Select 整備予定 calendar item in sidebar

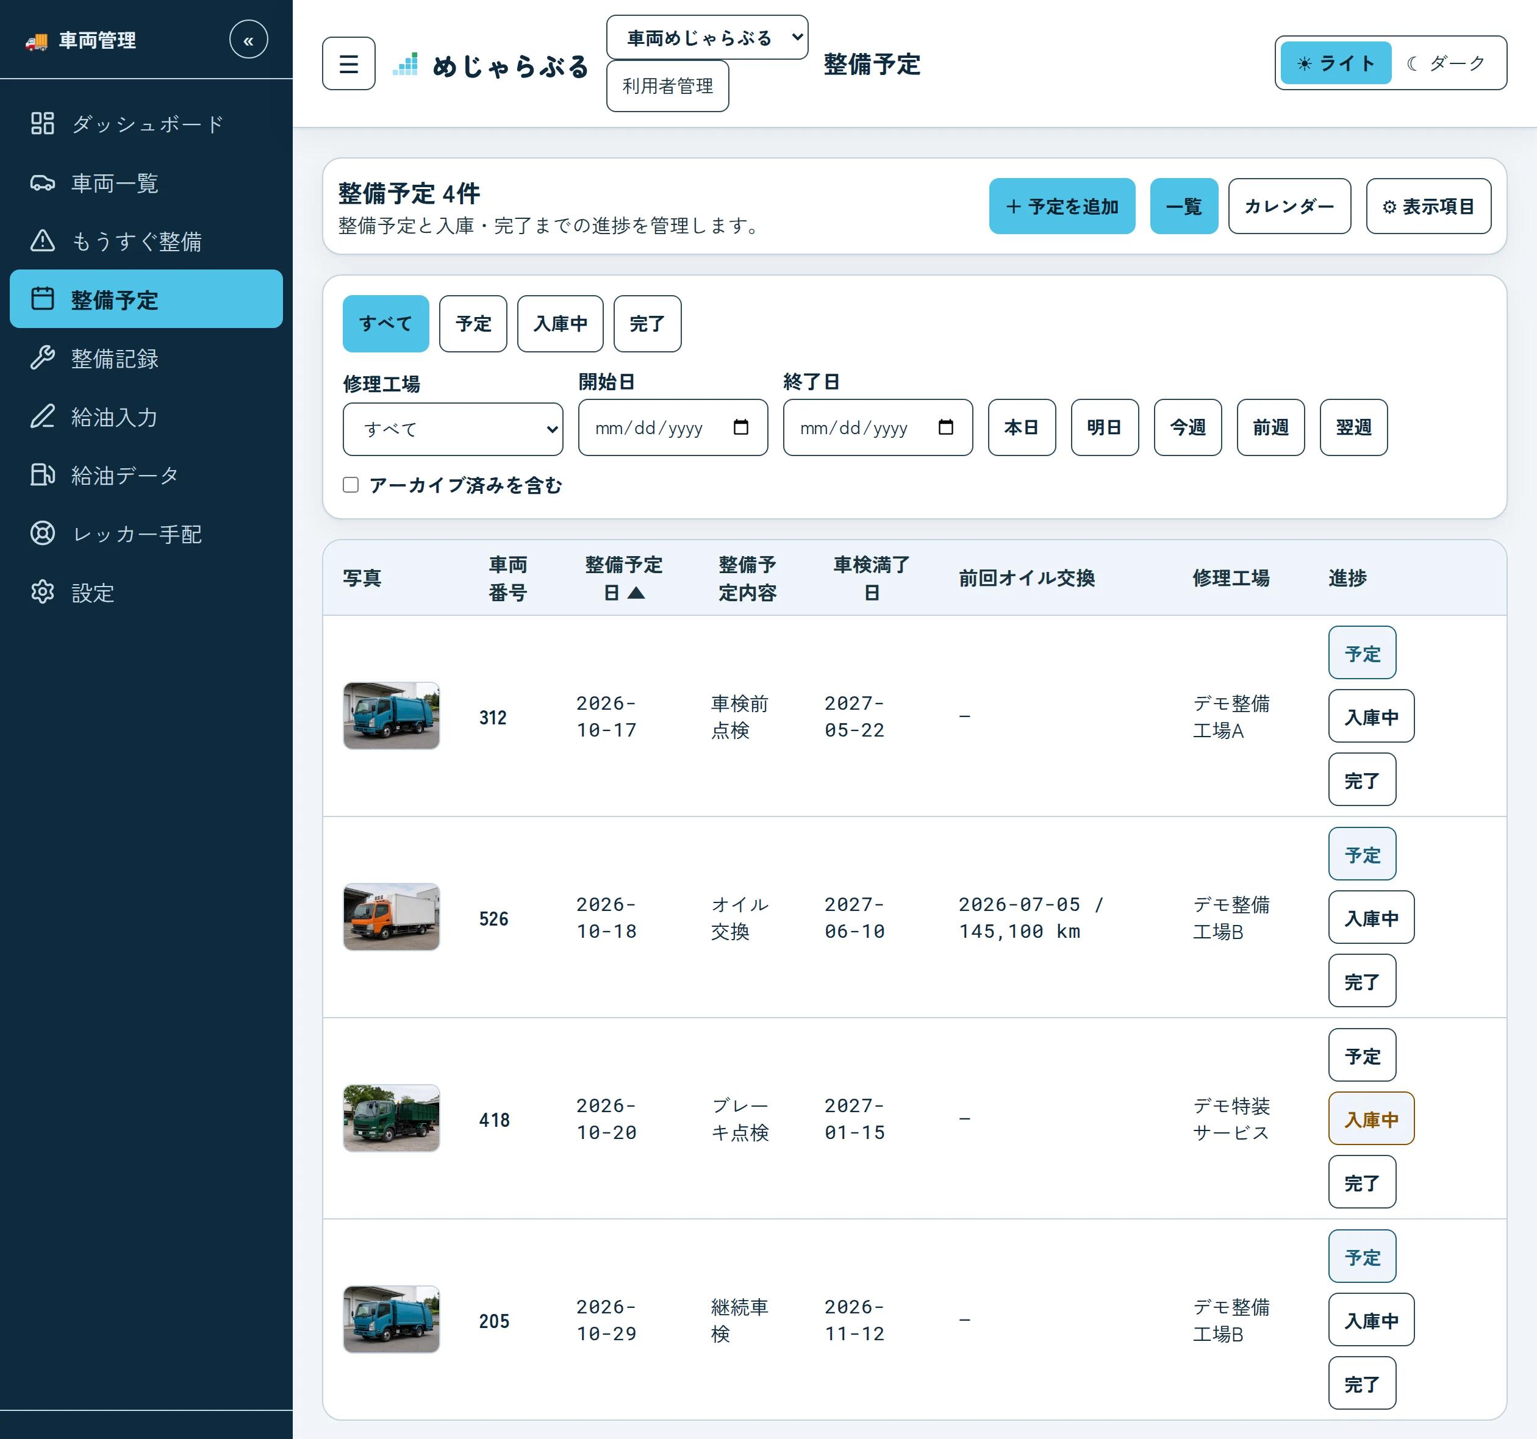point(146,299)
